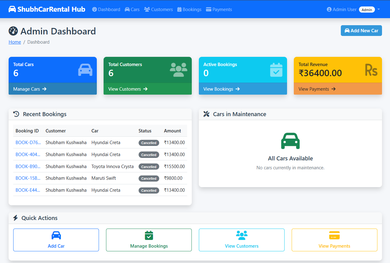The image size is (390, 263).
Task: Click the Rs icon on Total Revenue card
Action: (x=371, y=70)
